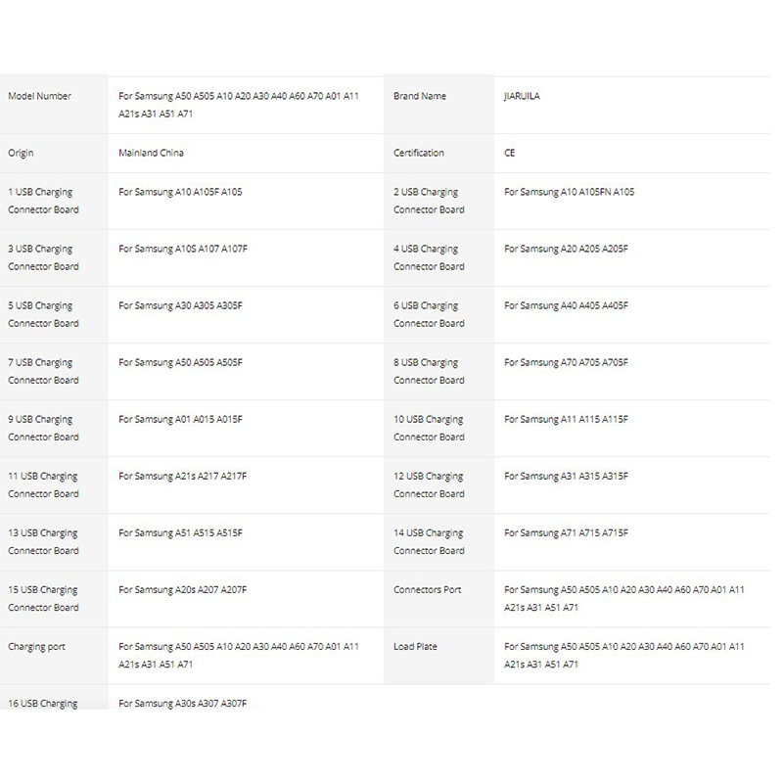Click the Model Number label cell
Image resolution: width=783 pixels, height=783 pixels.
[40, 97]
